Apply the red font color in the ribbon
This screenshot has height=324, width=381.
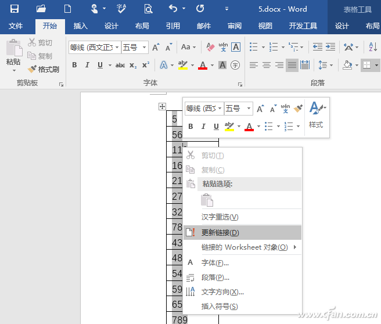pyautogui.click(x=203, y=65)
